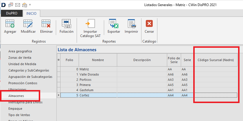
Task: Open Zonas de Venta catalog
Action: click(20, 58)
